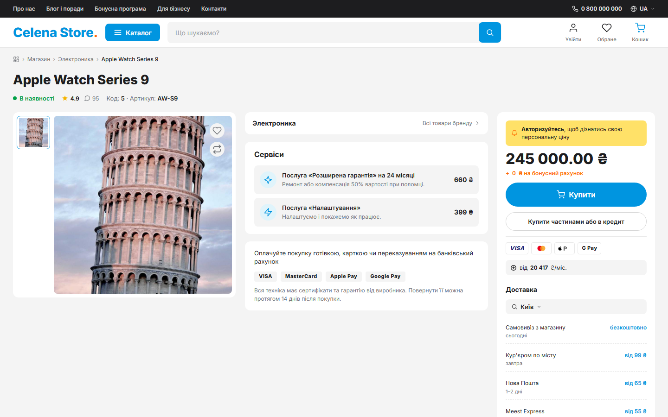Viewport: 668px width, 417px height.
Task: Click В наявності availability status
Action: (x=34, y=98)
